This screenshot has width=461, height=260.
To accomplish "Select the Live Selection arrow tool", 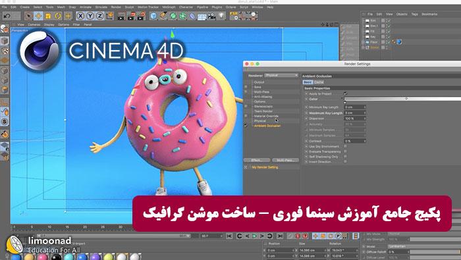I will coord(28,16).
